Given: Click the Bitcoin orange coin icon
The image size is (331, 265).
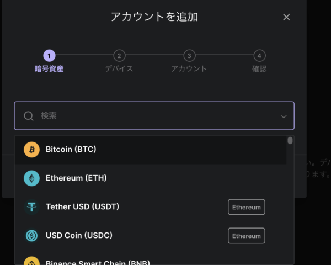Looking at the screenshot, I should click(x=31, y=150).
